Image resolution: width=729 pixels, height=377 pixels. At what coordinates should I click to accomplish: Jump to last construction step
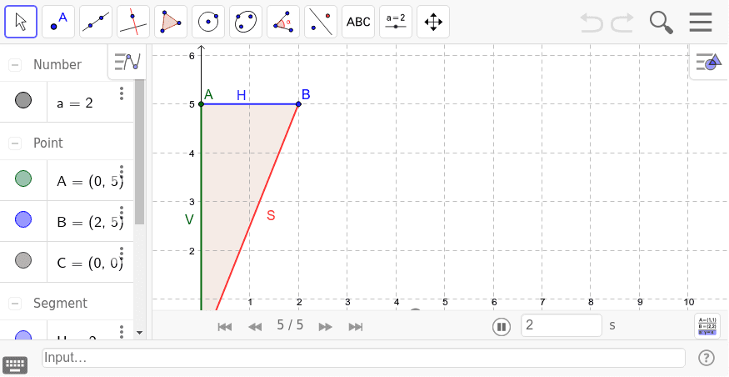point(356,327)
